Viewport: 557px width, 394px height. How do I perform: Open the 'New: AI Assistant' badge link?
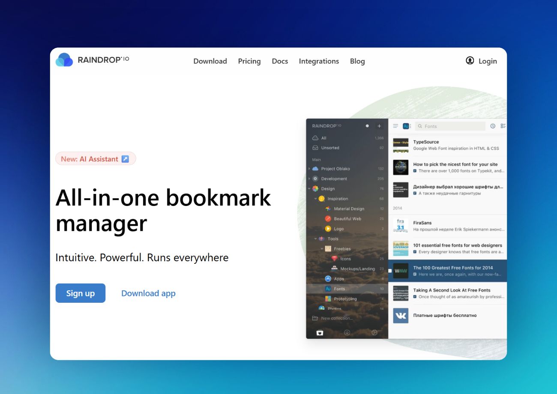click(96, 159)
